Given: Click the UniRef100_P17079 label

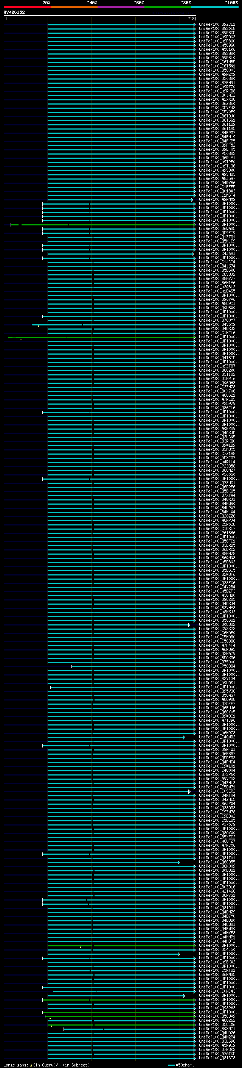Looking at the screenshot, I should click(217, 825).
